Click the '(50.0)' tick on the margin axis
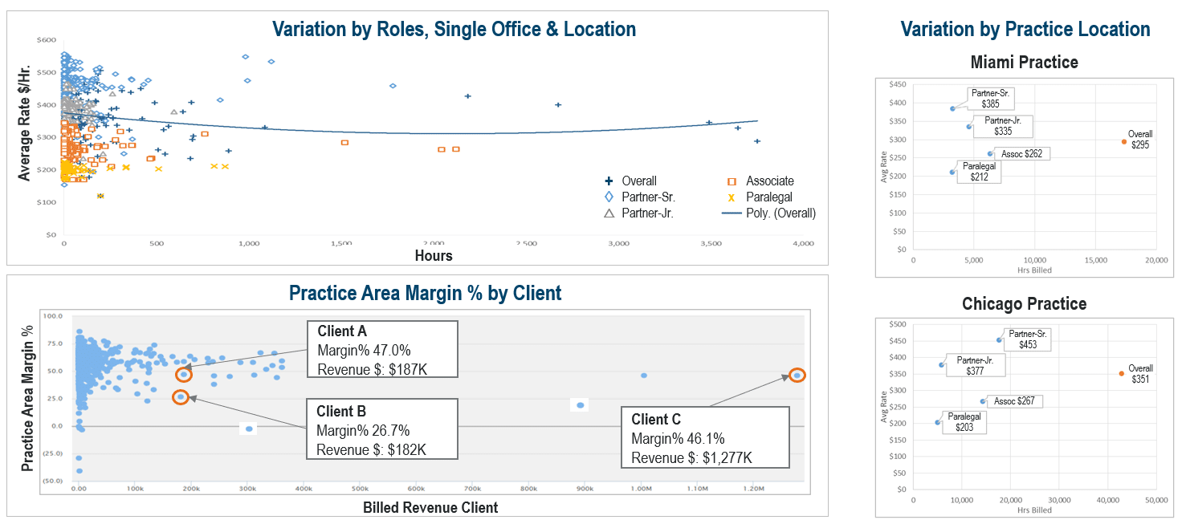The height and width of the screenshot is (524, 1186). coord(52,481)
